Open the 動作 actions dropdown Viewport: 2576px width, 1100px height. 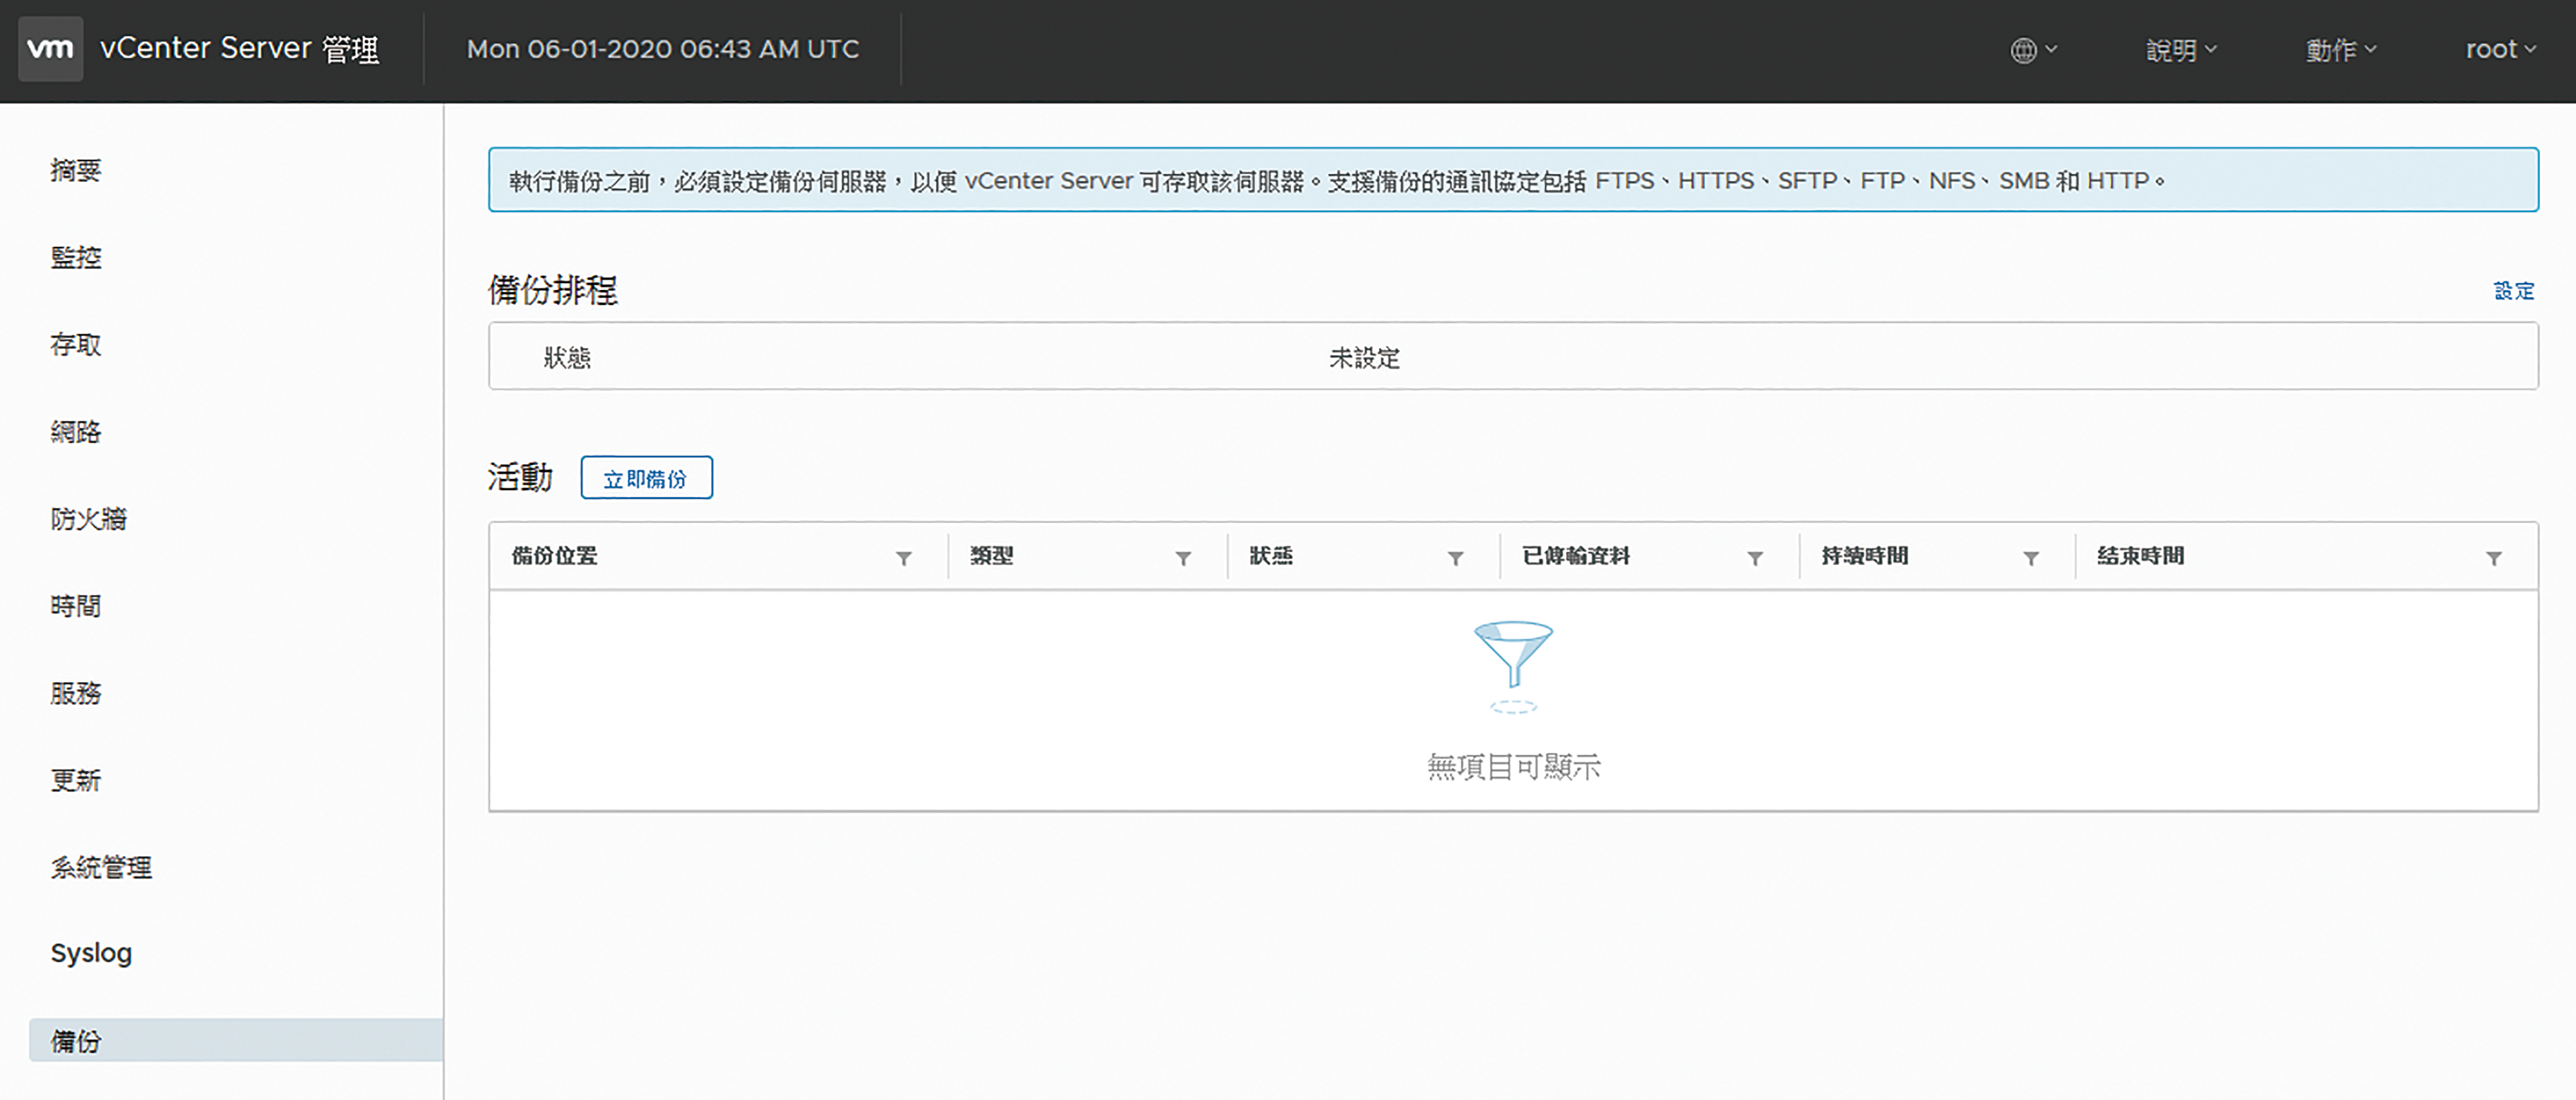click(2341, 50)
